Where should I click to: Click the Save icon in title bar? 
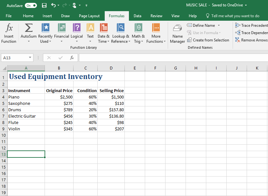pos(44,5)
